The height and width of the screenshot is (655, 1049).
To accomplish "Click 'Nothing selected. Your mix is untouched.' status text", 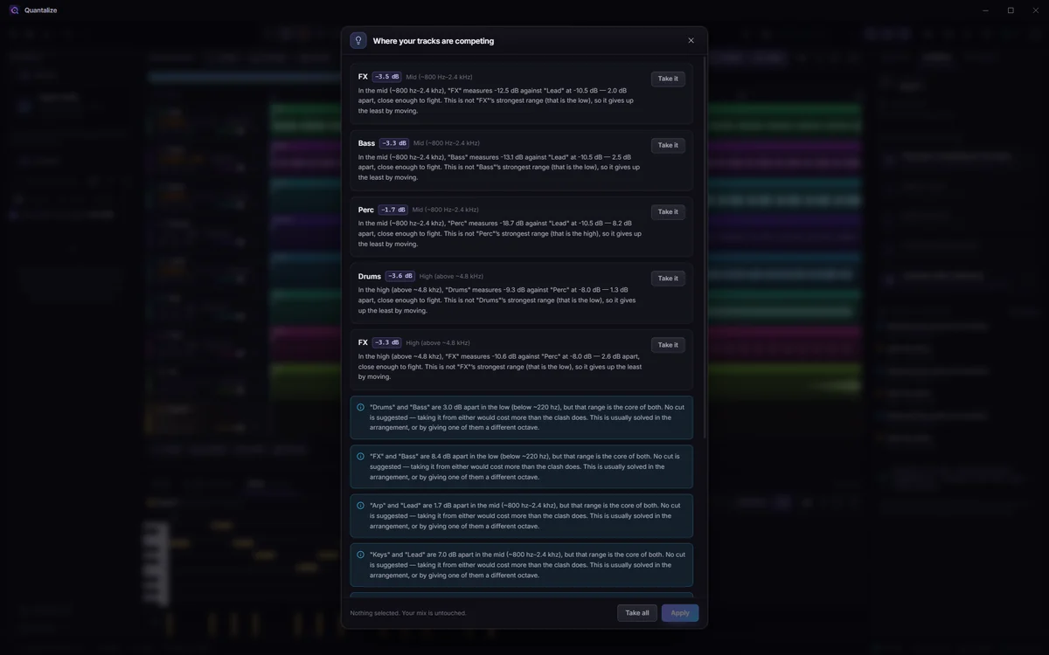I will pos(408,613).
